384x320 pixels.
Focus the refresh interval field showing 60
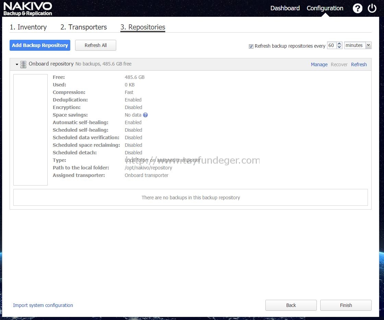pyautogui.click(x=332, y=45)
